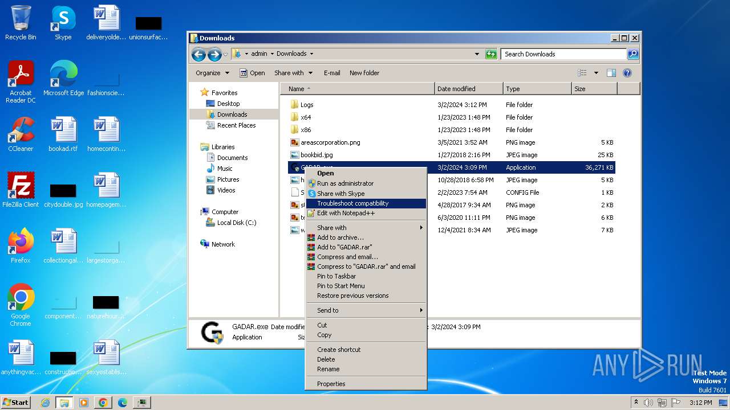Launch Skype from desktop shortcut

pyautogui.click(x=63, y=24)
